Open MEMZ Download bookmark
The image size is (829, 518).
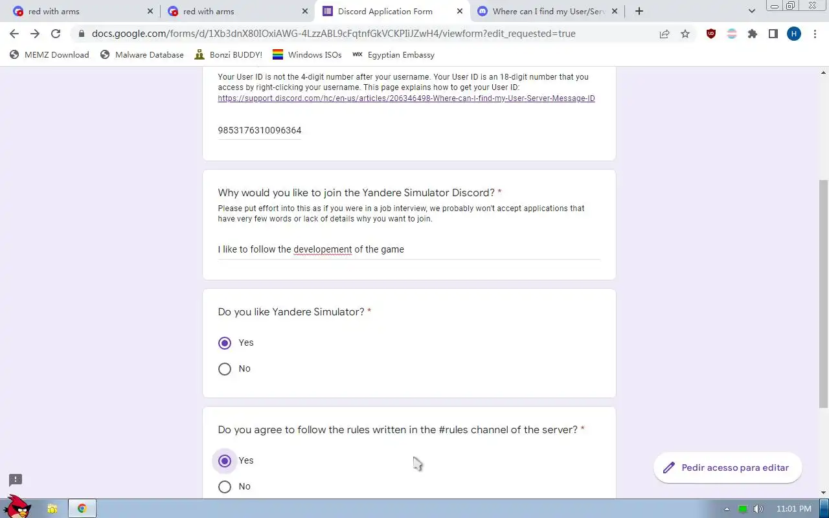(49, 55)
